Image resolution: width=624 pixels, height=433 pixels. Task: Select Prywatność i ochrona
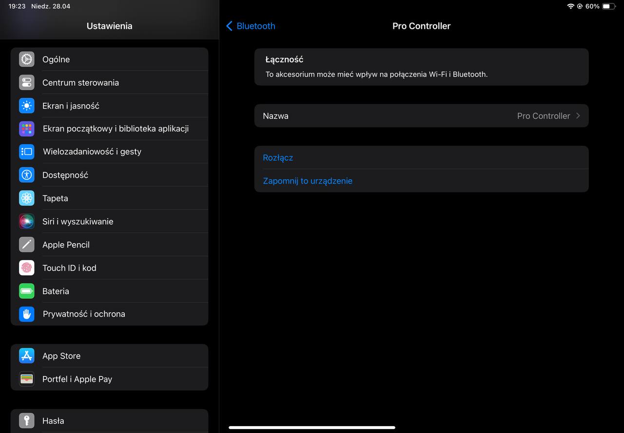point(109,314)
